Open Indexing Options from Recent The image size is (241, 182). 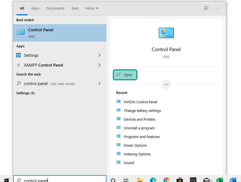(137, 154)
